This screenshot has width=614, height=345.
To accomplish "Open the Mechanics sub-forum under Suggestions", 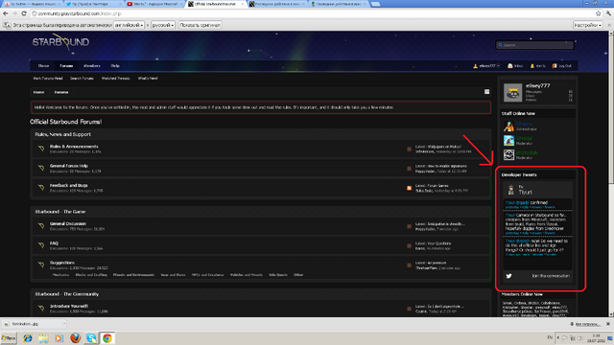I will pos(60,275).
